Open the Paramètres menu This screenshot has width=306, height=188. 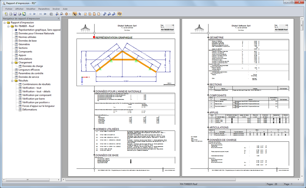44,9
